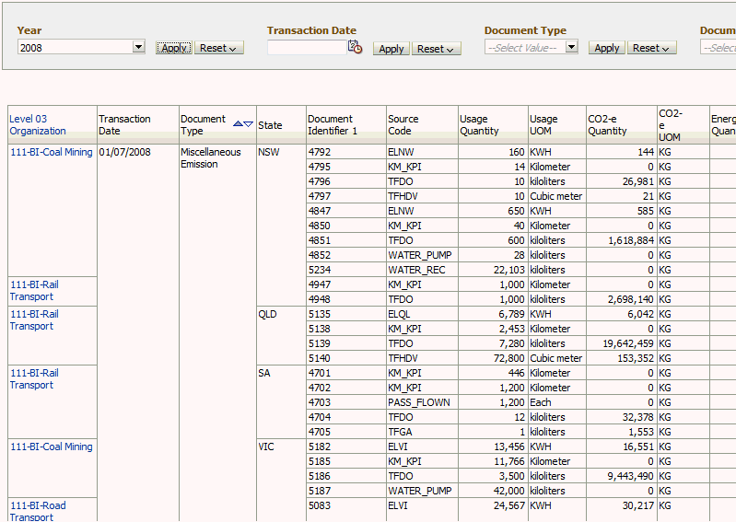Screen dimensions: 736x522
Task: Apply the Transaction Date filter
Action: coord(391,49)
